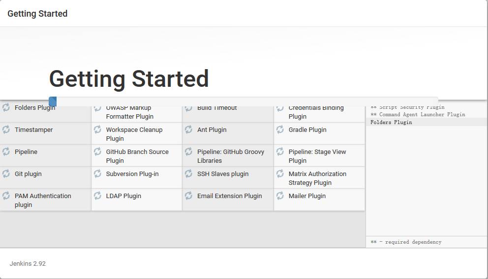Click the PAM Authentication plugin label

click(x=43, y=200)
